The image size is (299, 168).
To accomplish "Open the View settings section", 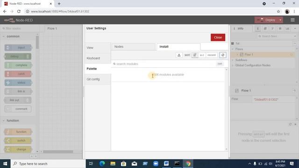I will tap(98, 48).
